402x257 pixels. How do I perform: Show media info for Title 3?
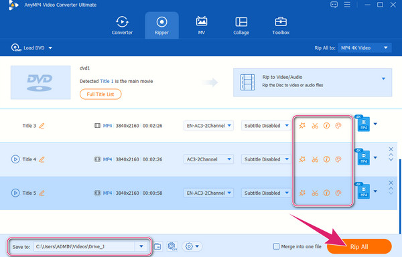click(x=326, y=126)
